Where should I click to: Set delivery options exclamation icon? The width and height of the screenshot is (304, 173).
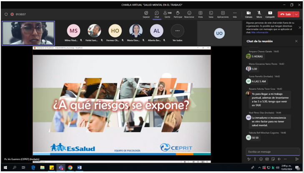coord(255,159)
